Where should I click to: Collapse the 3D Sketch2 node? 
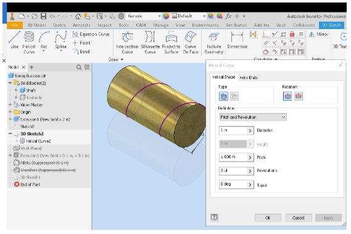tap(10, 133)
